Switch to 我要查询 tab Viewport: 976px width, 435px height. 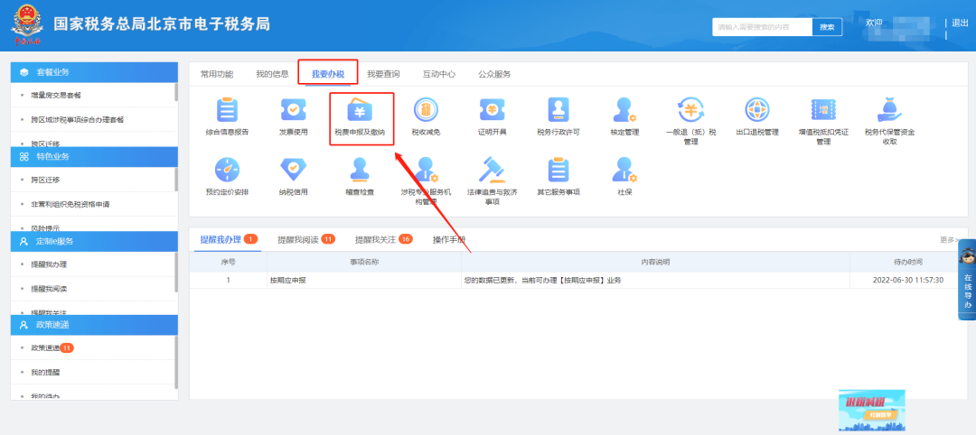click(383, 74)
